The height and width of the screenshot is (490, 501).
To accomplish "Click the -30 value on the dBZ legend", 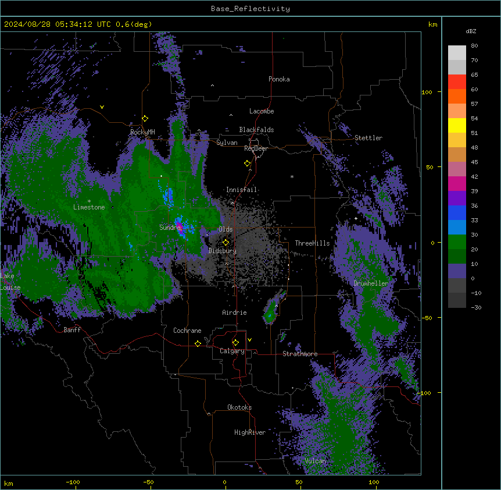I will [x=476, y=308].
